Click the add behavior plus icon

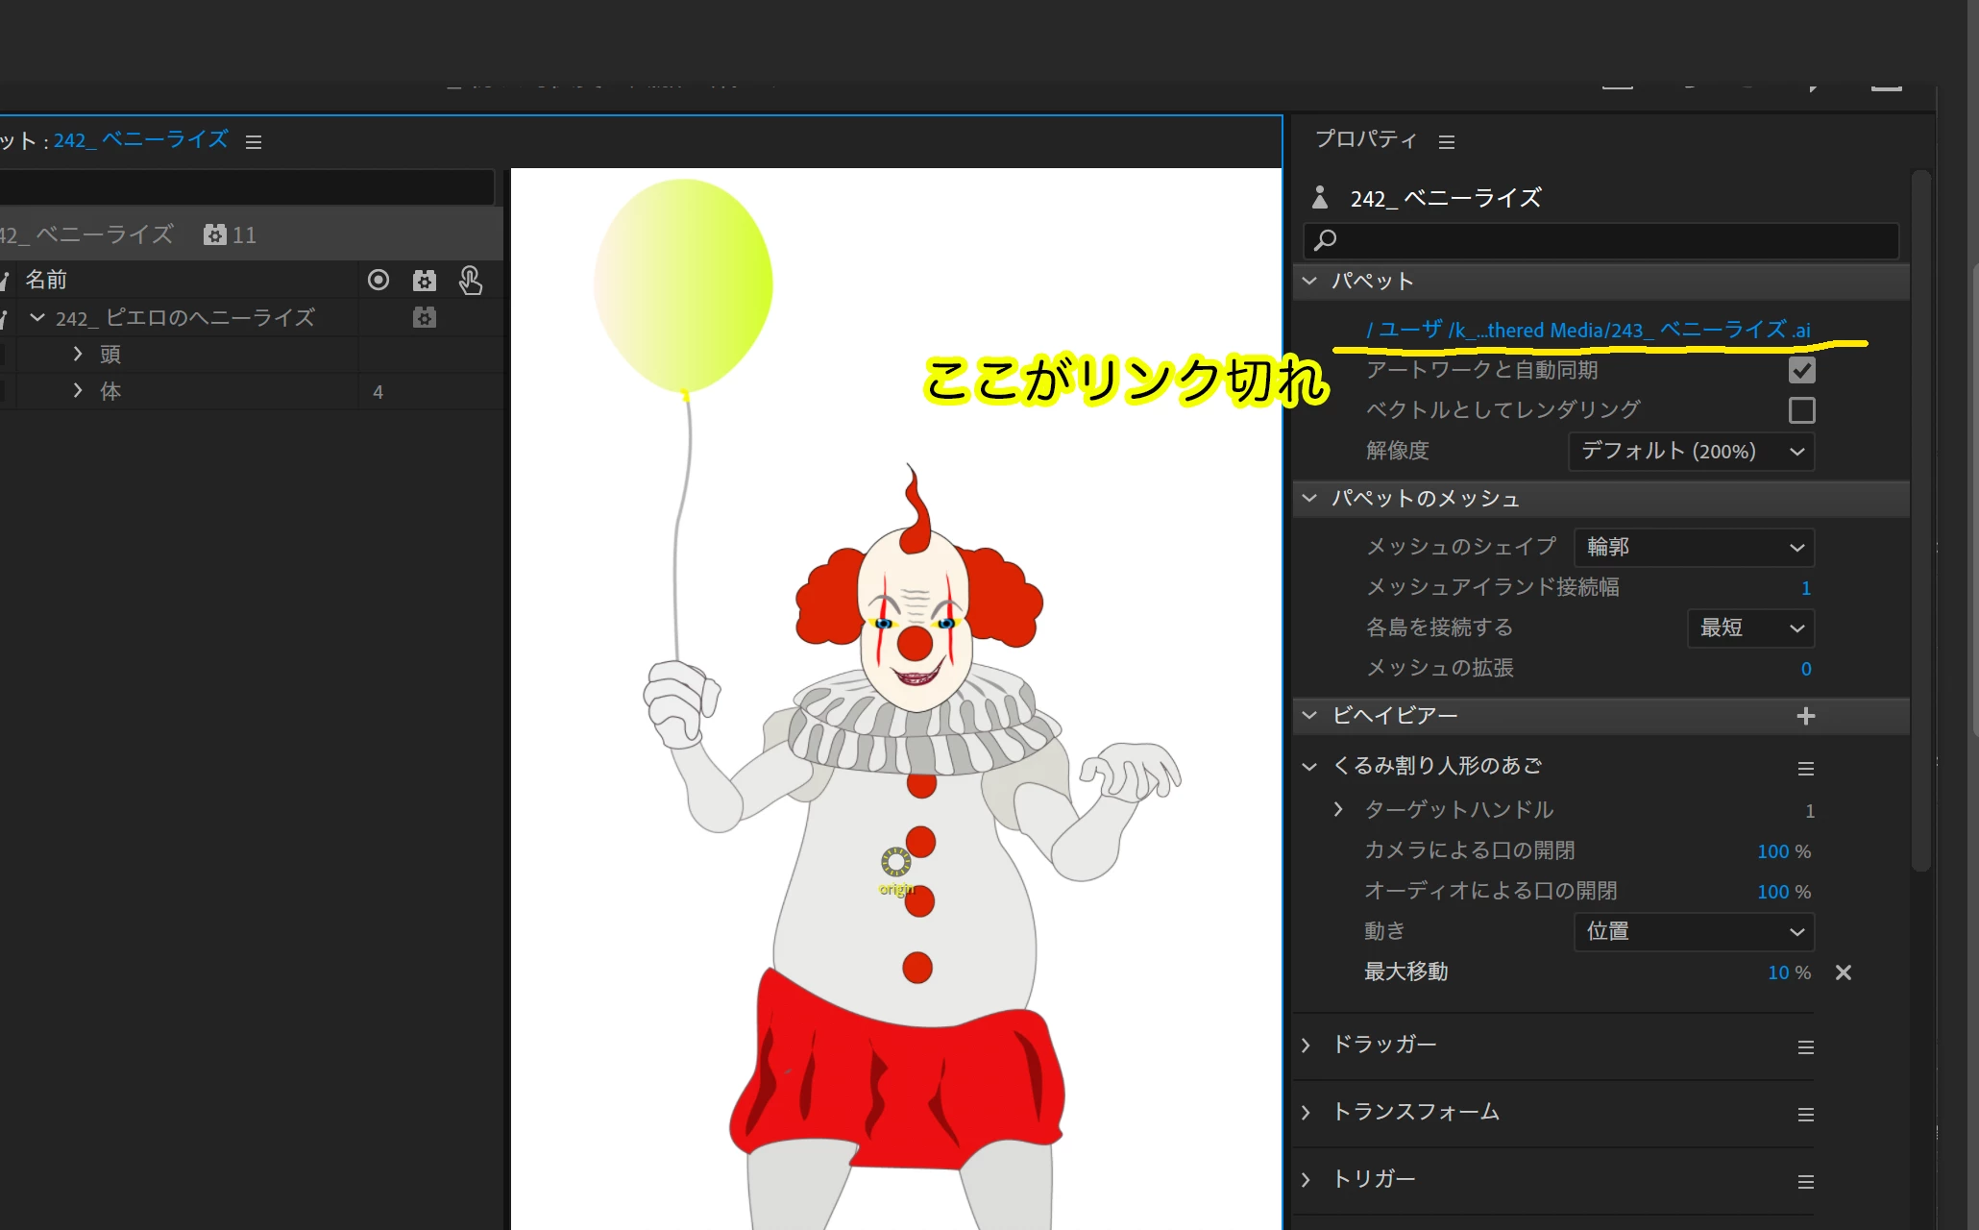click(1805, 716)
